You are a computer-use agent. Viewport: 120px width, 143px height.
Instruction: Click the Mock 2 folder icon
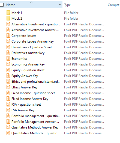tap(8, 19)
